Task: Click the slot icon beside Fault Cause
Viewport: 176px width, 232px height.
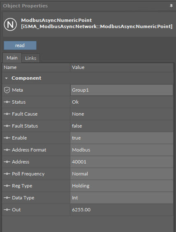Action: [7, 114]
